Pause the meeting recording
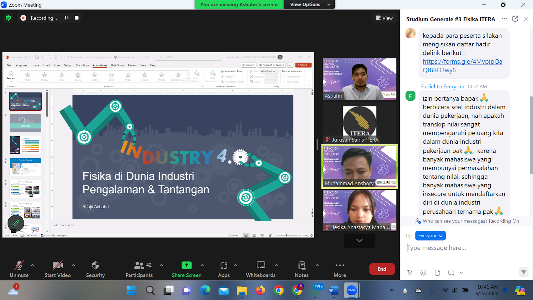533x300 pixels. (67, 18)
